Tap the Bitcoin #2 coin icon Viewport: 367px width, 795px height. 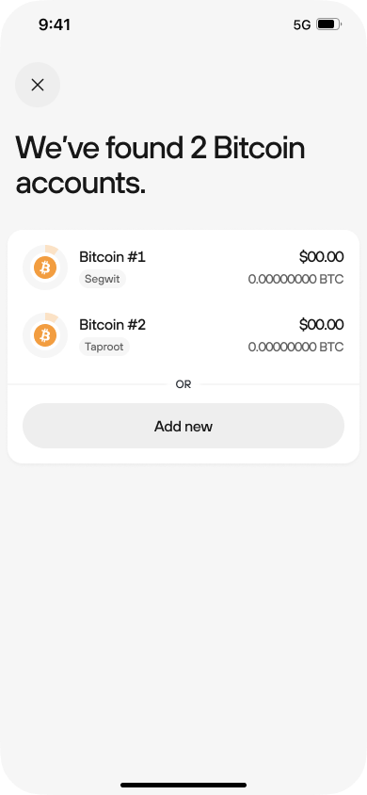tap(45, 335)
